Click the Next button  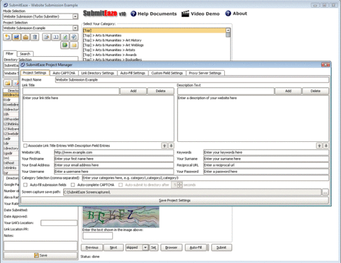click(x=114, y=248)
